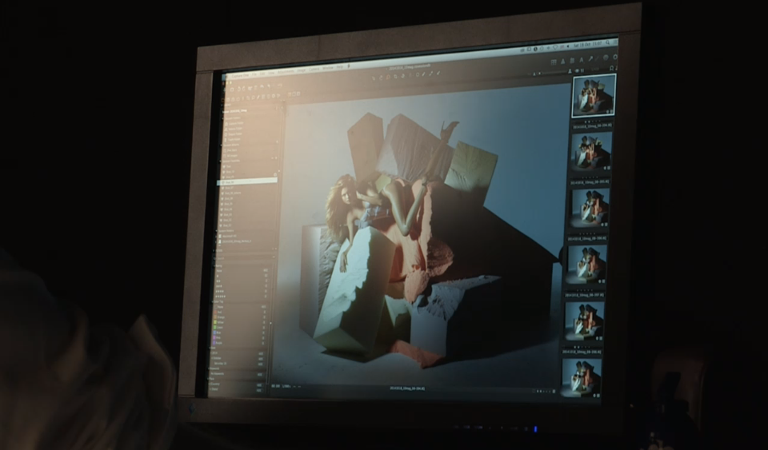The width and height of the screenshot is (768, 450).
Task: Select the 20141018_10mag_Before_2 folder
Action: (235, 241)
